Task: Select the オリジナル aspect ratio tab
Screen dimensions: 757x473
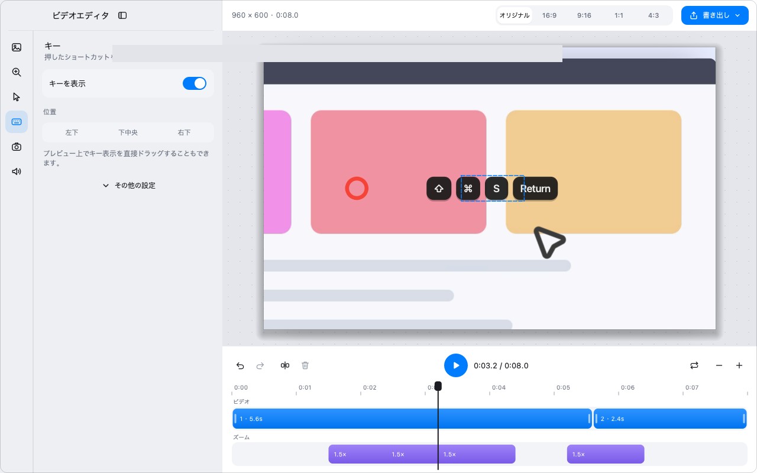Action: [x=515, y=15]
